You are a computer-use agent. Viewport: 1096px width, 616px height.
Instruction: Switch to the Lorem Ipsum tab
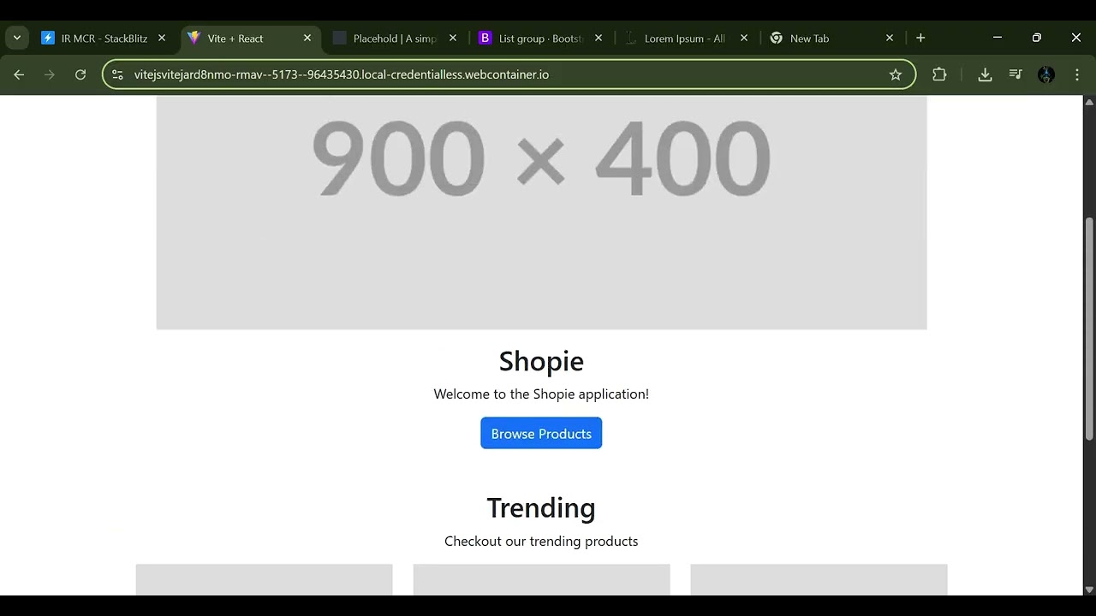click(684, 38)
